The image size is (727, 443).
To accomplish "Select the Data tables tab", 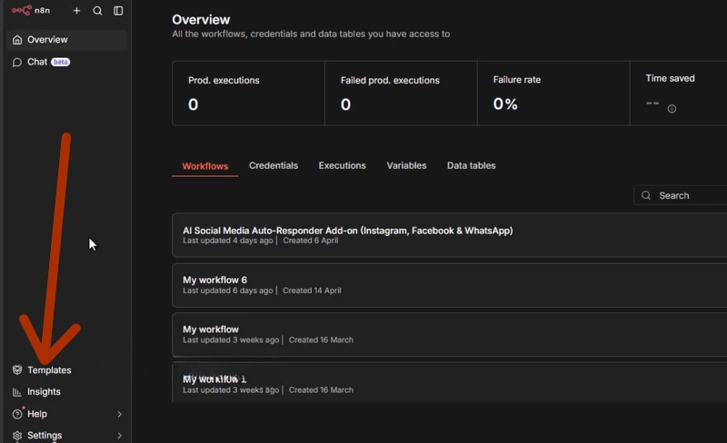I will pyautogui.click(x=471, y=166).
